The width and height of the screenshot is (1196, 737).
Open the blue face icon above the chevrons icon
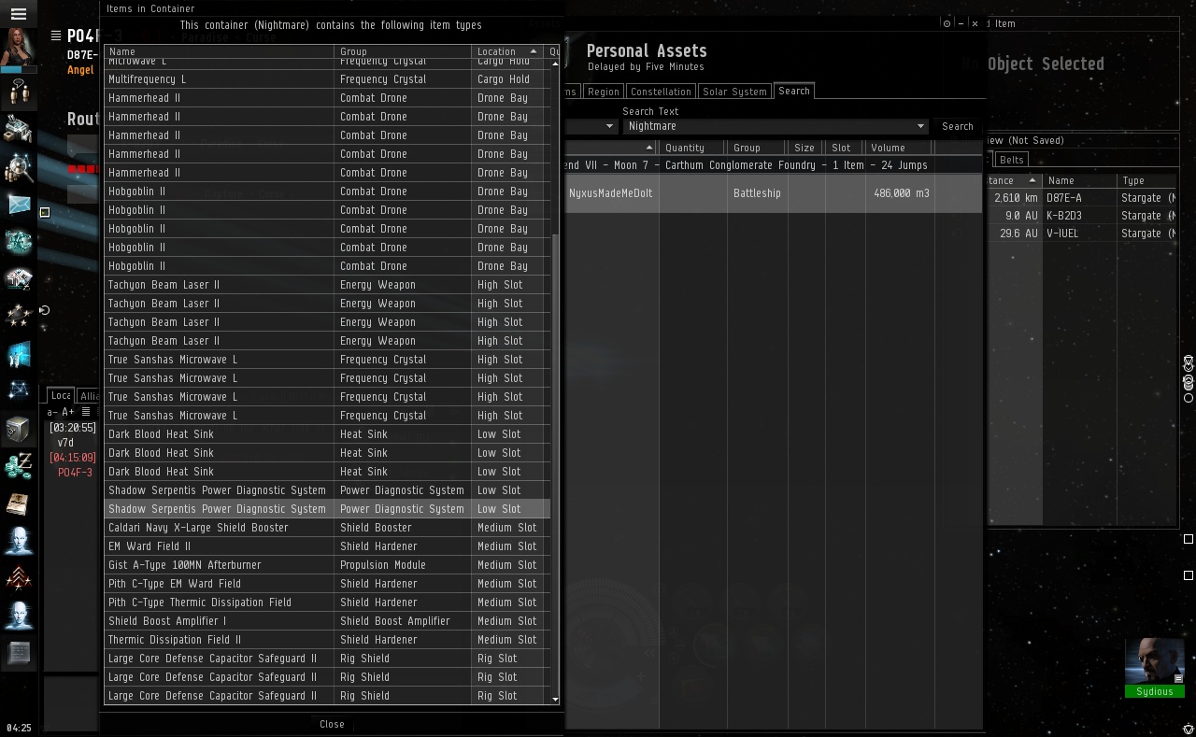pyautogui.click(x=19, y=541)
